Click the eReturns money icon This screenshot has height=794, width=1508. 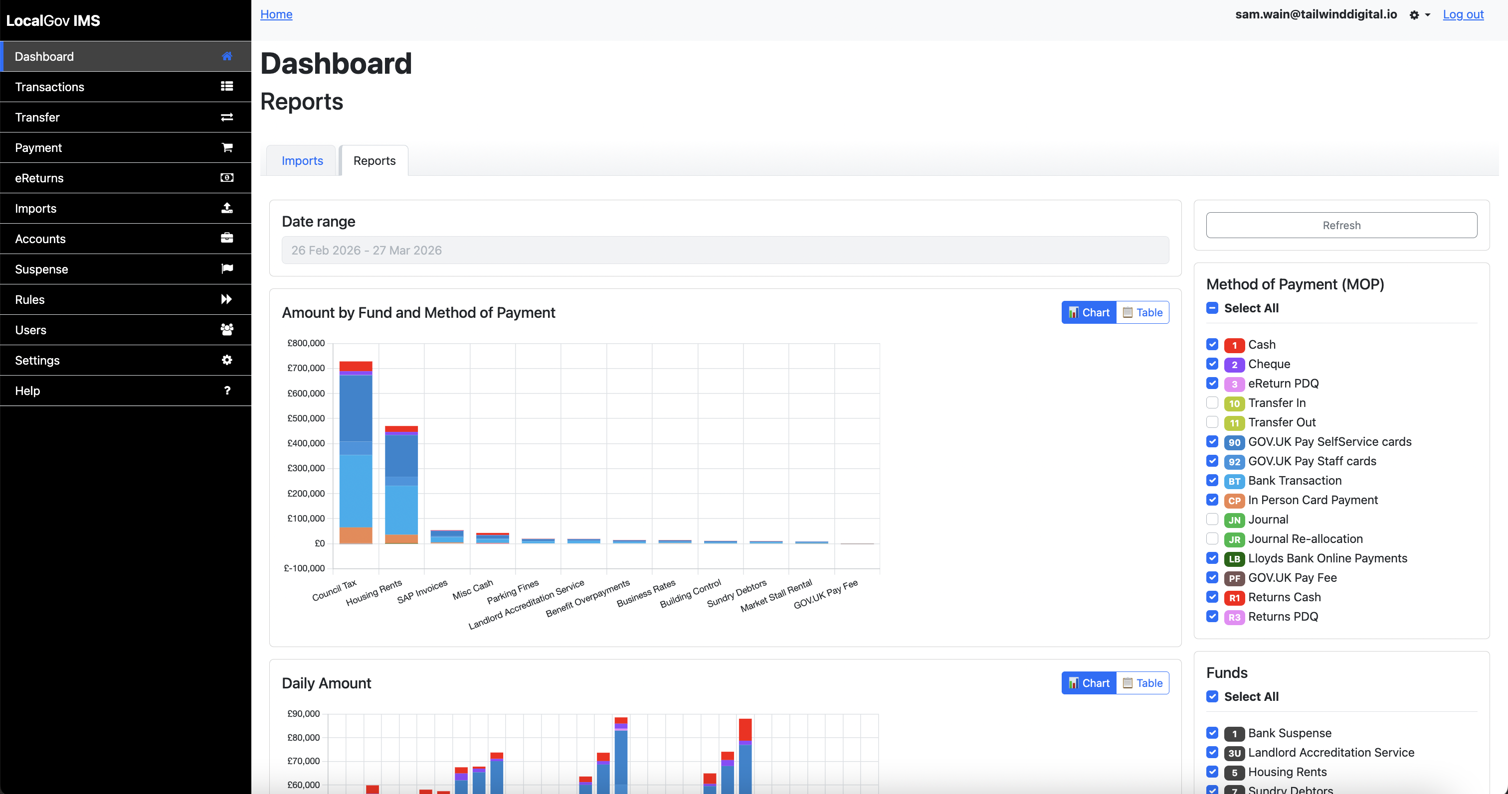[226, 178]
